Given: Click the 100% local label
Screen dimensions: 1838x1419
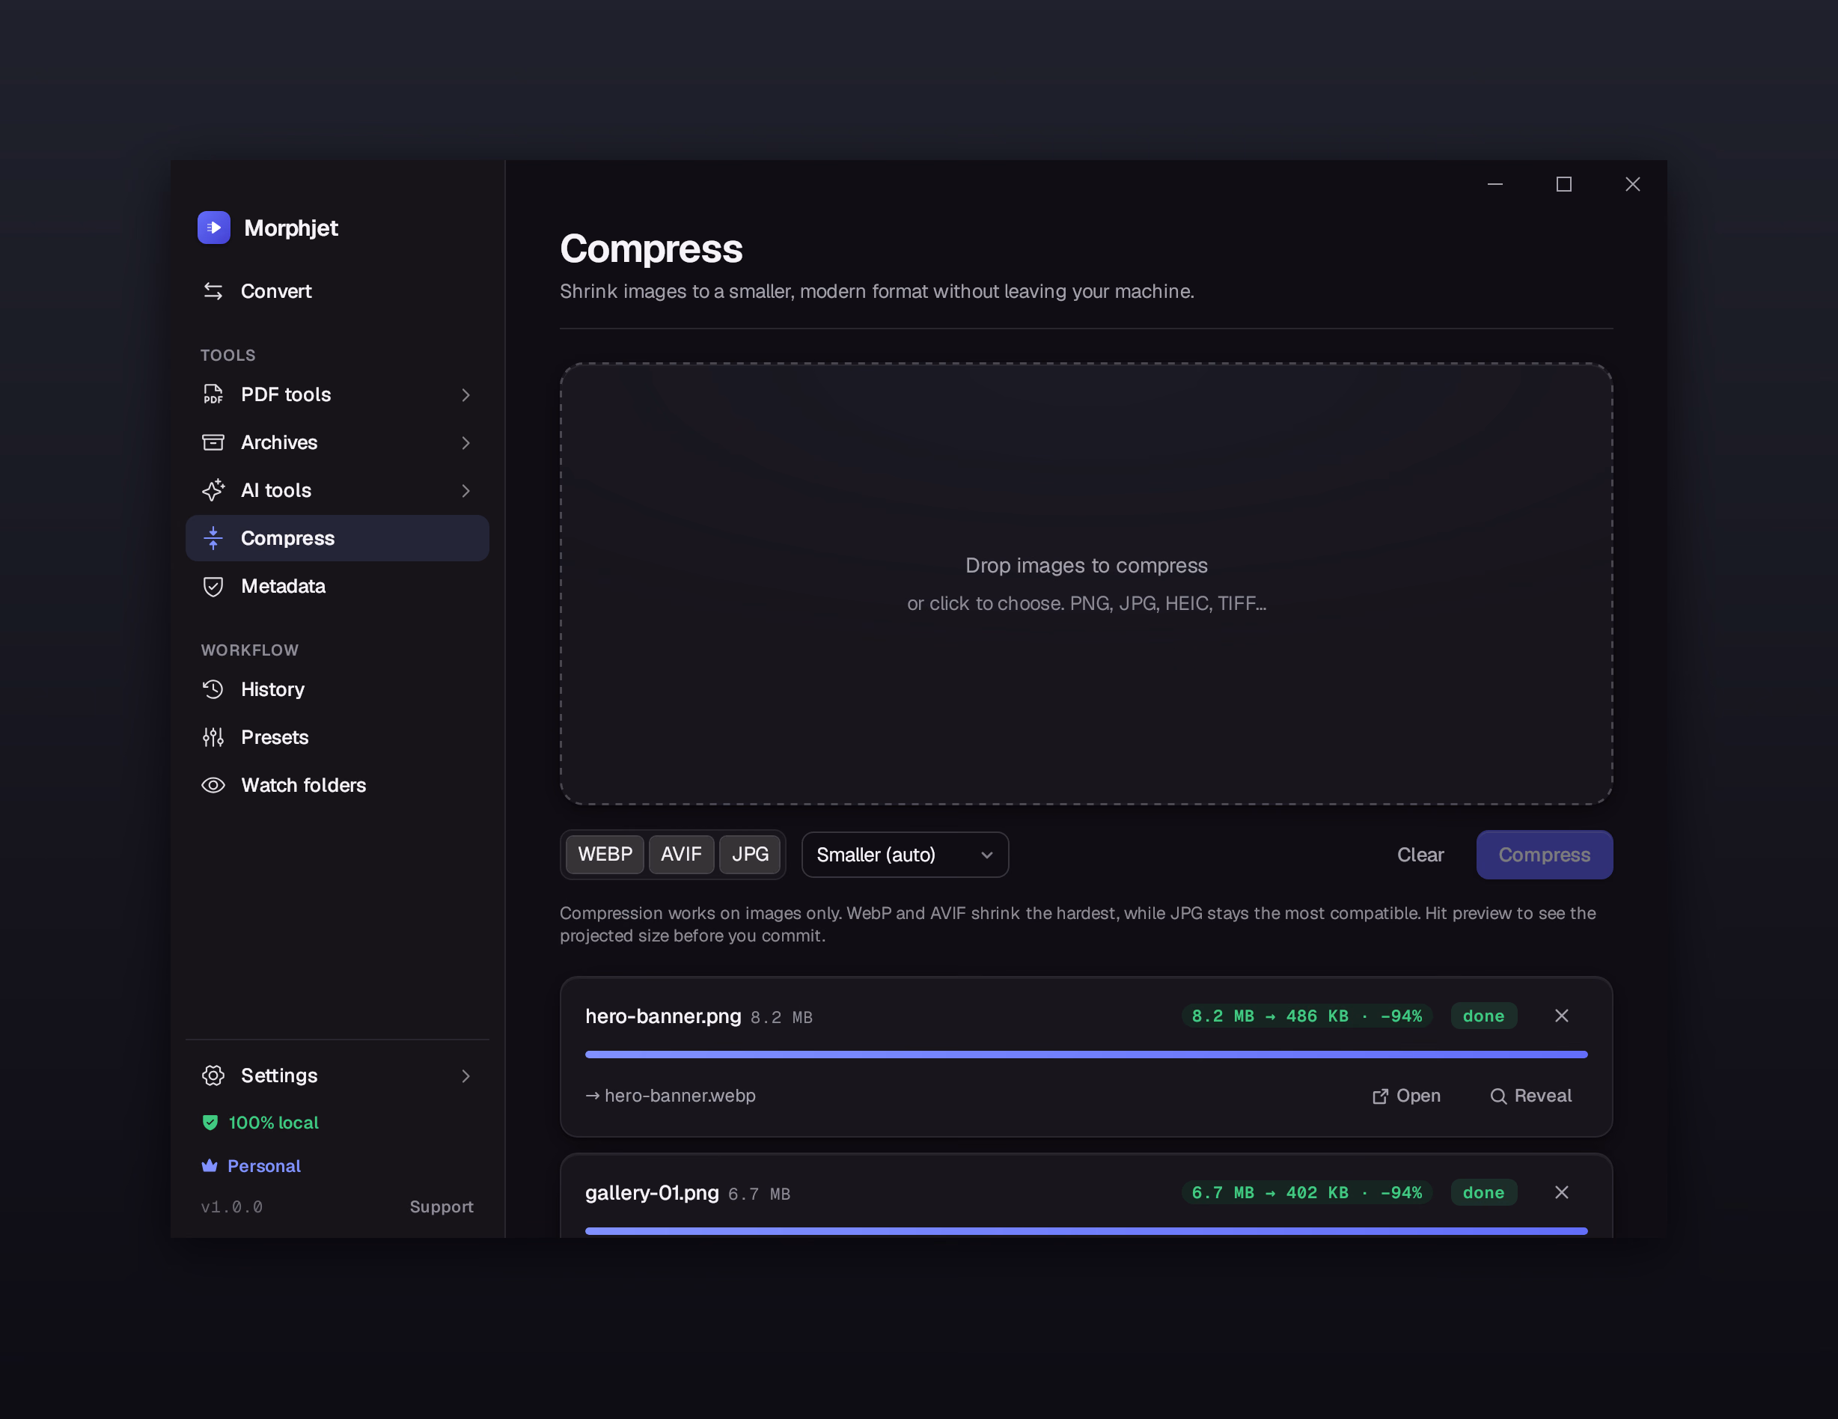Looking at the screenshot, I should (273, 1123).
